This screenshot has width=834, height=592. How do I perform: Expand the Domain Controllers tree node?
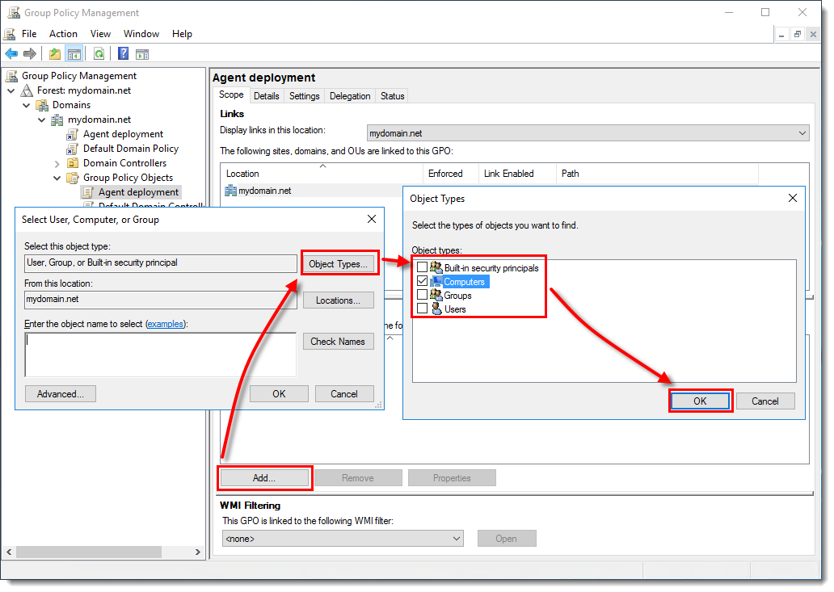(x=57, y=163)
